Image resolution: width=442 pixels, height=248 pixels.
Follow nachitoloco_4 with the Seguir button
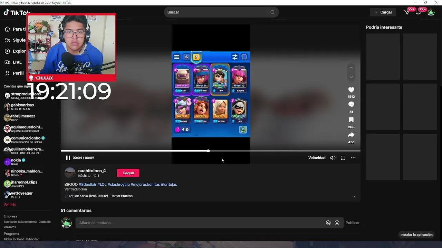pyautogui.click(x=128, y=173)
